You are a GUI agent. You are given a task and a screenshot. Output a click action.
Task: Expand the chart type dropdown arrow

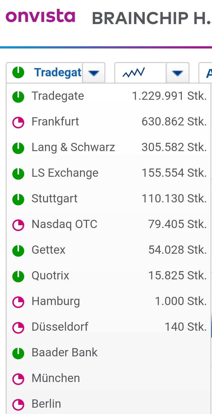tap(177, 73)
